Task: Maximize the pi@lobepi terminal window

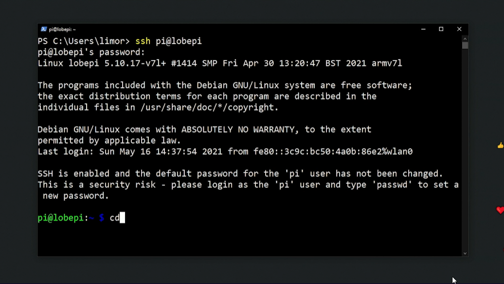Action: 441,29
